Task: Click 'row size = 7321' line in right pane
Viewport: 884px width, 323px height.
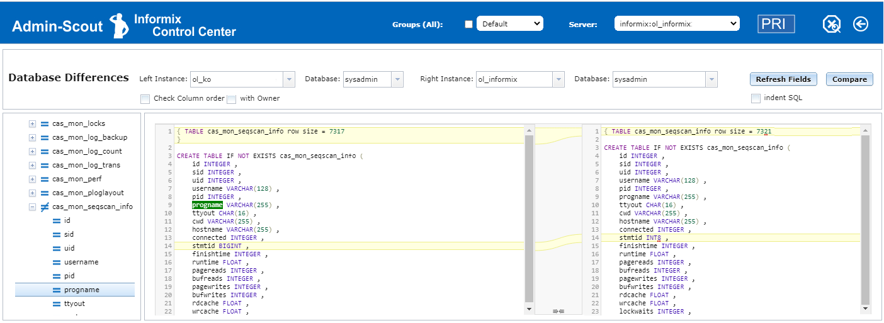Action: click(x=730, y=132)
